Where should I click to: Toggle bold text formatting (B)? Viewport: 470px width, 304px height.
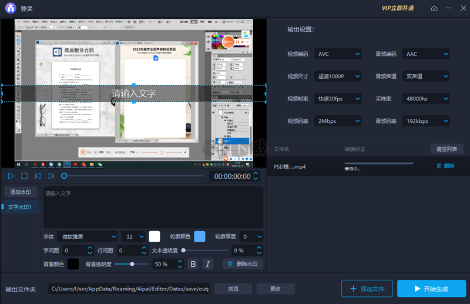coord(193,265)
